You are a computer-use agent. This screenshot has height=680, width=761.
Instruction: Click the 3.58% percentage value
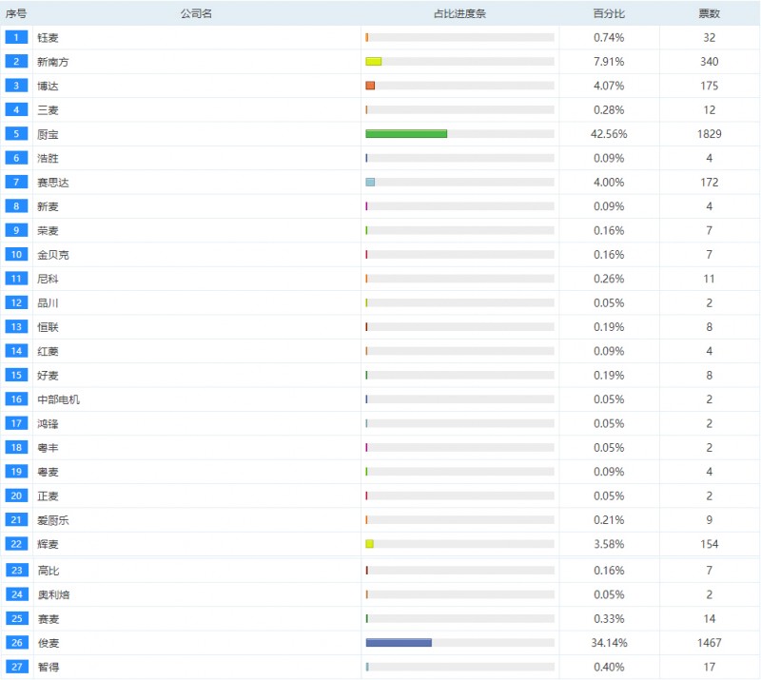[x=609, y=544]
